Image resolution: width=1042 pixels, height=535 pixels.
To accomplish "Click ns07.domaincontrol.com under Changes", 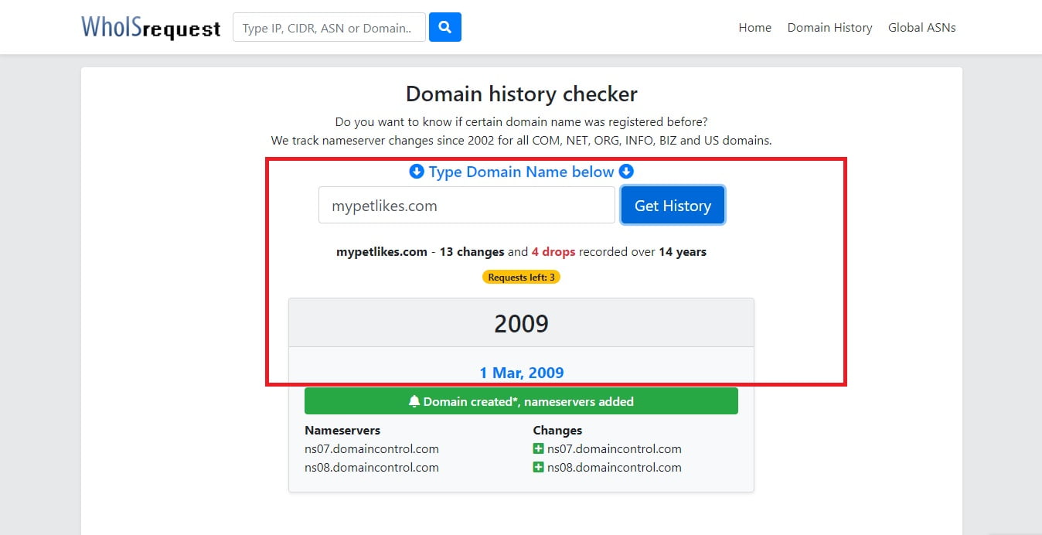I will click(615, 448).
